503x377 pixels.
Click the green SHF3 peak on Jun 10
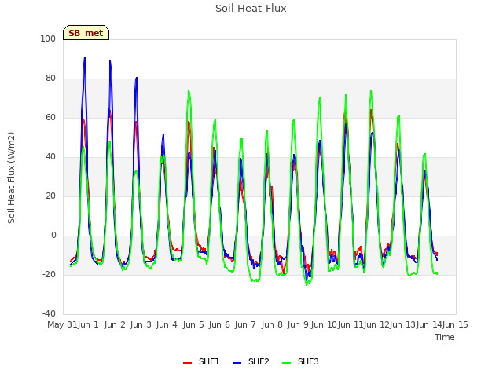(x=320, y=98)
